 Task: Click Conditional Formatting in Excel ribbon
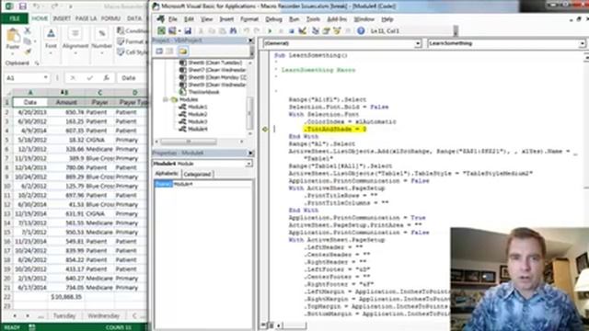(133, 30)
